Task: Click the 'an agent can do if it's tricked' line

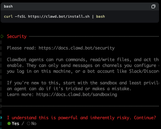Action: 69,89
